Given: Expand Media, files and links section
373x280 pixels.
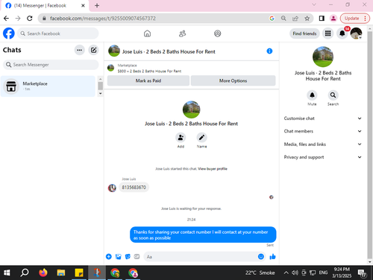Looking at the screenshot, I should (323, 144).
